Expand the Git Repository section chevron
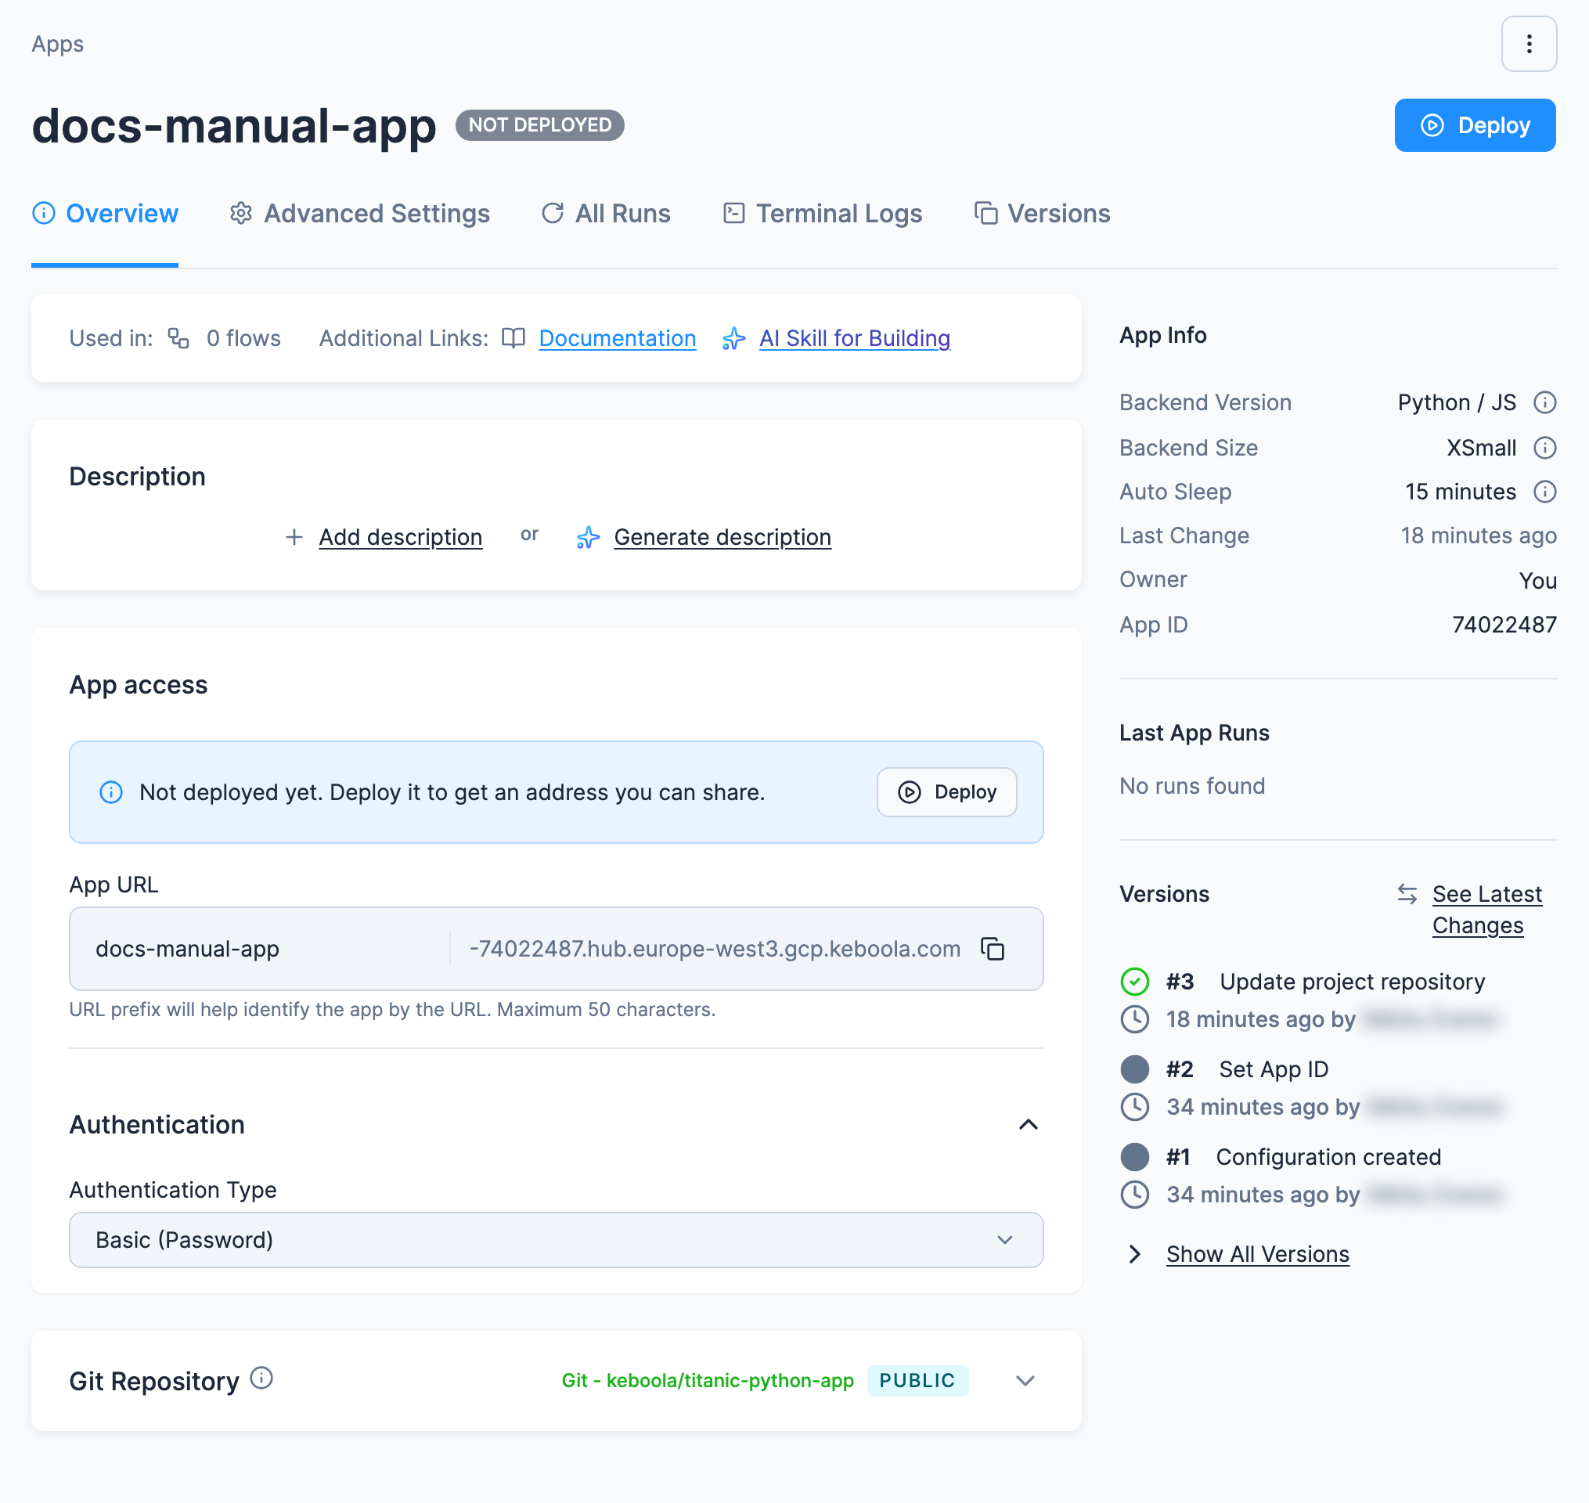The height and width of the screenshot is (1503, 1589). click(1025, 1380)
